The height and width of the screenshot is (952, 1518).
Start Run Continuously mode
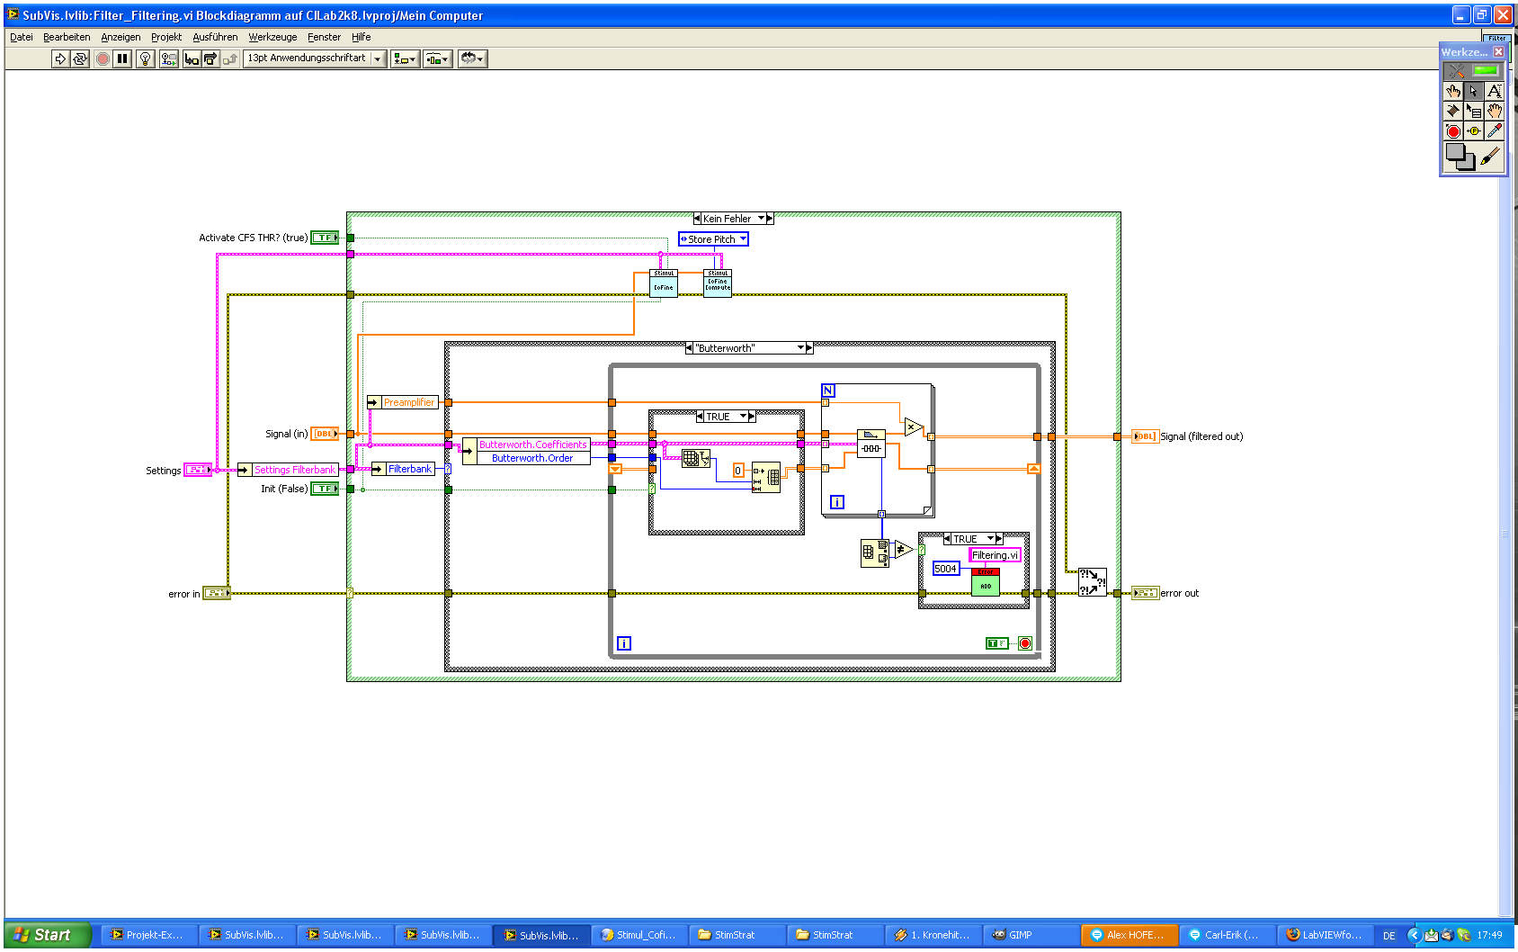point(80,58)
